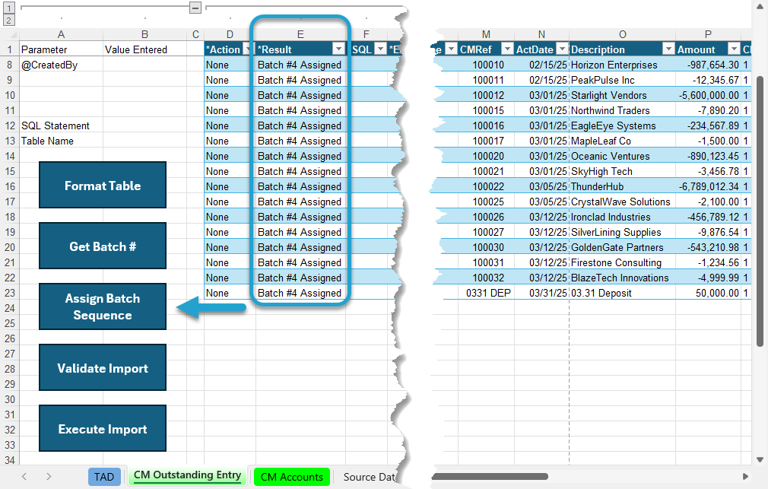Viewport: 768px width, 489px height.
Task: Select the Ironclad Industries description cell
Action: point(623,217)
